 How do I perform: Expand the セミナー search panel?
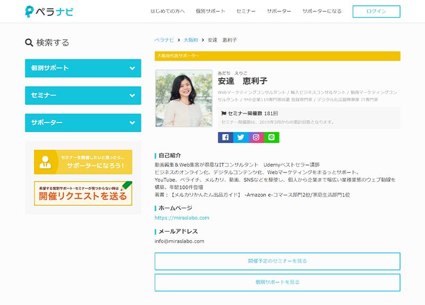pos(83,95)
